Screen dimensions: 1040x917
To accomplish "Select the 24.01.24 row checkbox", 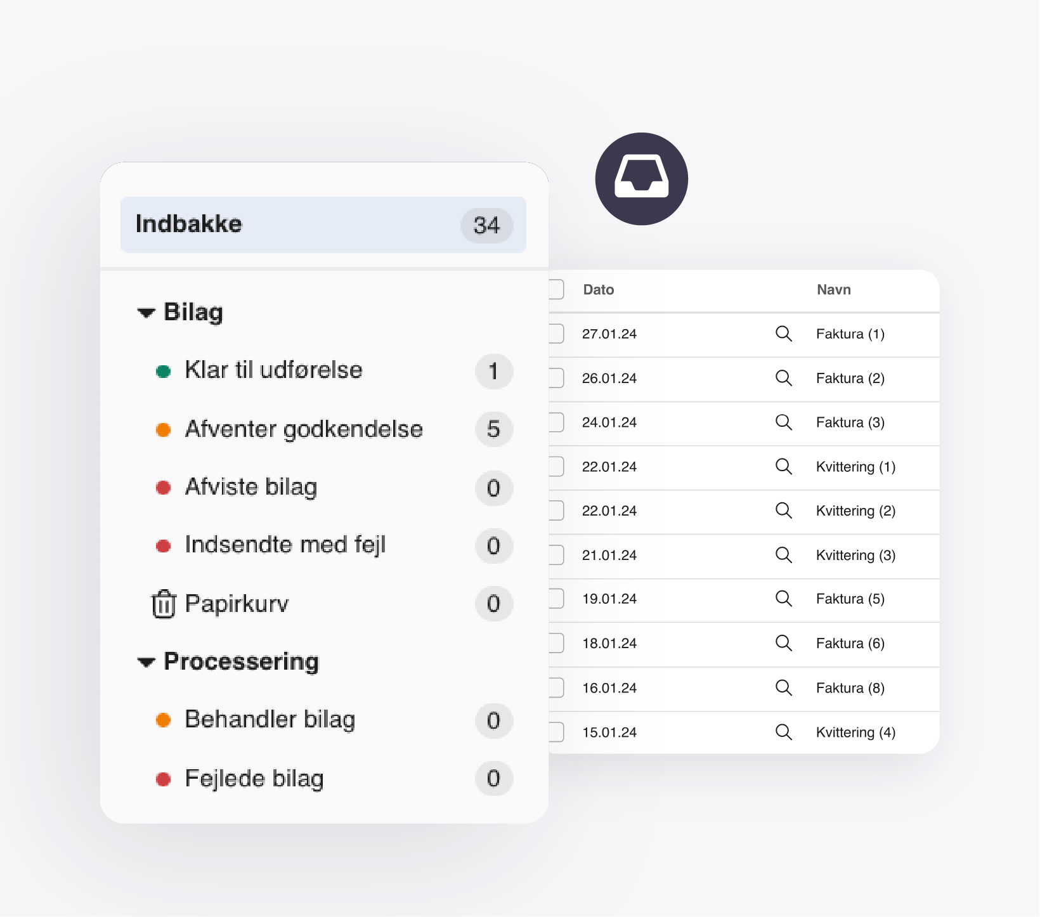I will pos(556,422).
